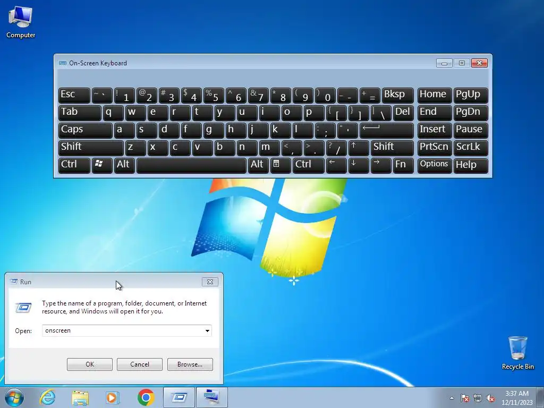Image resolution: width=544 pixels, height=408 pixels.
Task: Toggle the right Alt key
Action: coord(258,165)
